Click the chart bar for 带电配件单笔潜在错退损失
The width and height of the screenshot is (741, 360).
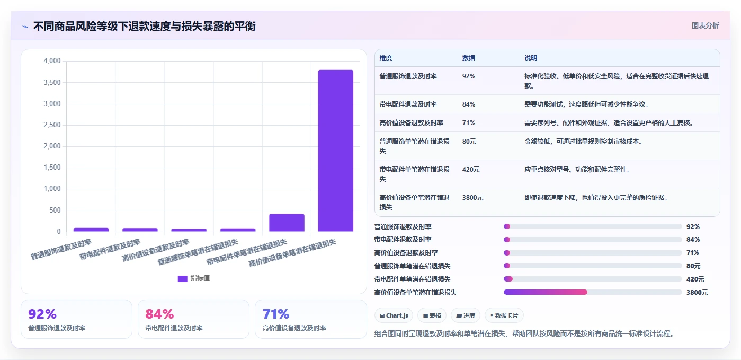(287, 223)
